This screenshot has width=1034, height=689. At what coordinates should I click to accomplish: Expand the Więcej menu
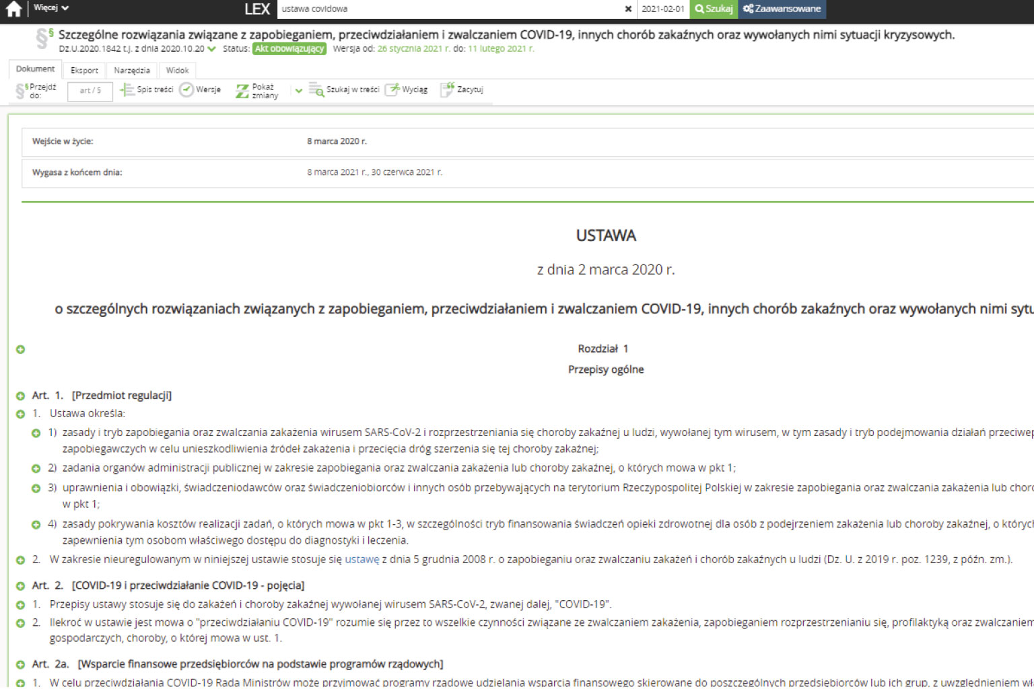coord(51,8)
